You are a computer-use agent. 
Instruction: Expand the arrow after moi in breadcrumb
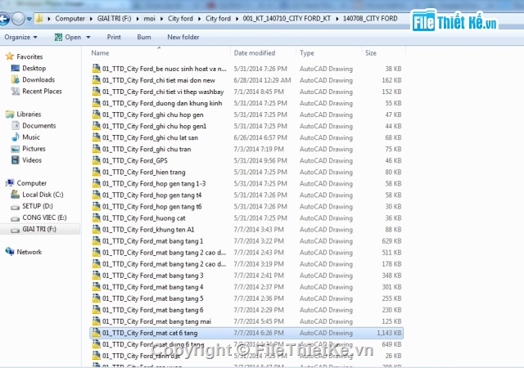(x=161, y=19)
